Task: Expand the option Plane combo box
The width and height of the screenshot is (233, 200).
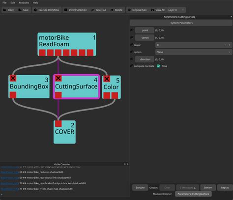Action: click(194, 52)
